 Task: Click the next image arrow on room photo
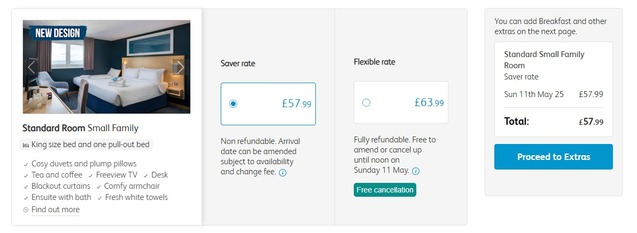(x=180, y=67)
